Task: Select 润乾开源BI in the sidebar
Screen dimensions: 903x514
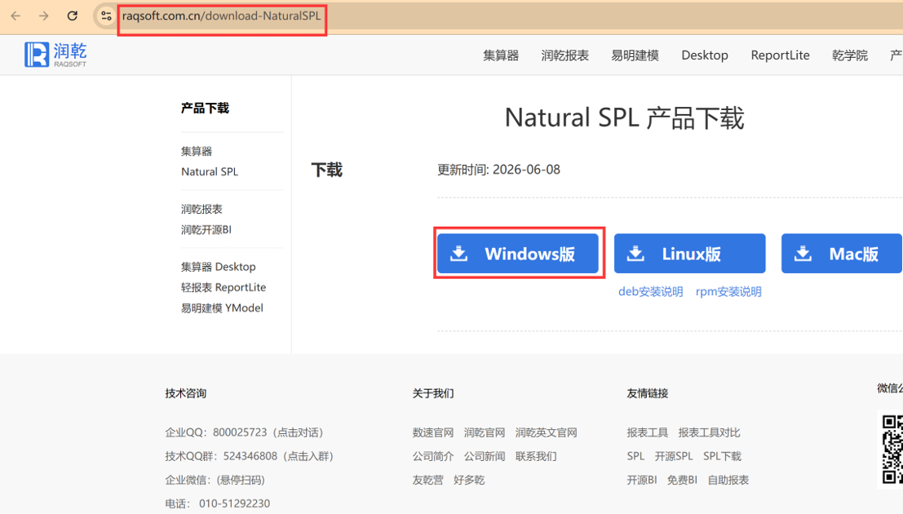Action: point(206,230)
